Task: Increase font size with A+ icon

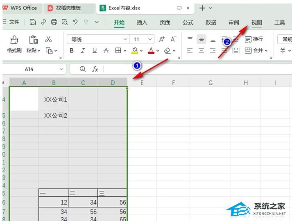Action: (162, 39)
